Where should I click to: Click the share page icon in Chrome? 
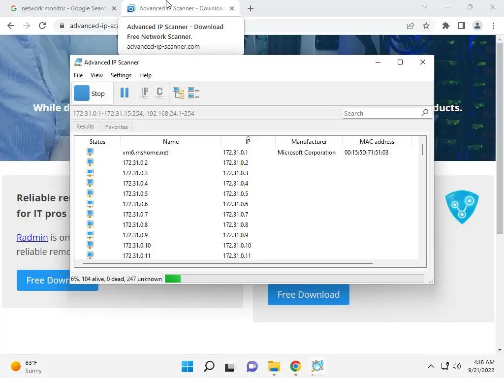tap(410, 26)
